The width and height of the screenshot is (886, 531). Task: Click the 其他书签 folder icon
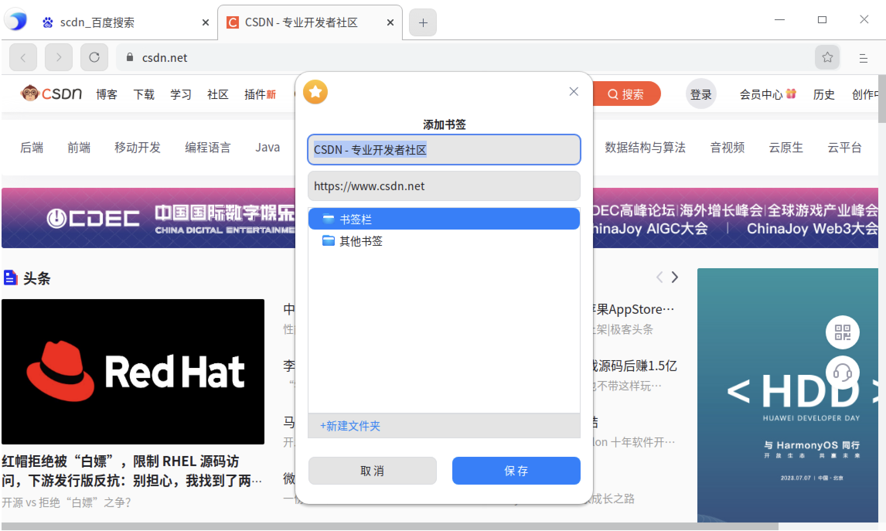pyautogui.click(x=328, y=241)
